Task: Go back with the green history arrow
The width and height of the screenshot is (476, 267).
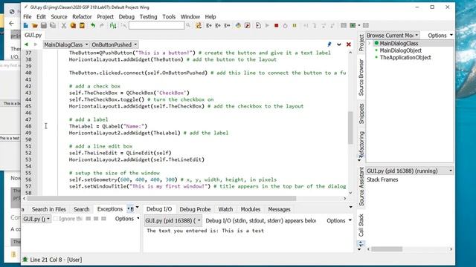Action: (27, 44)
